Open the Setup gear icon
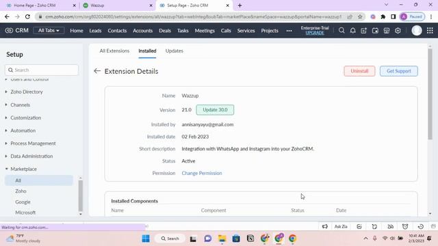This screenshot has width=438, height=246. pos(398,31)
